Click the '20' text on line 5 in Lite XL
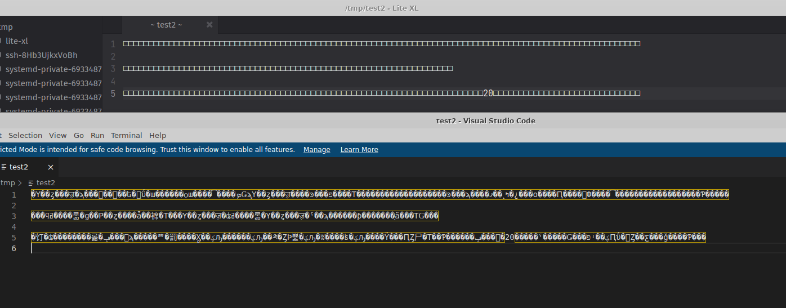 [x=488, y=93]
